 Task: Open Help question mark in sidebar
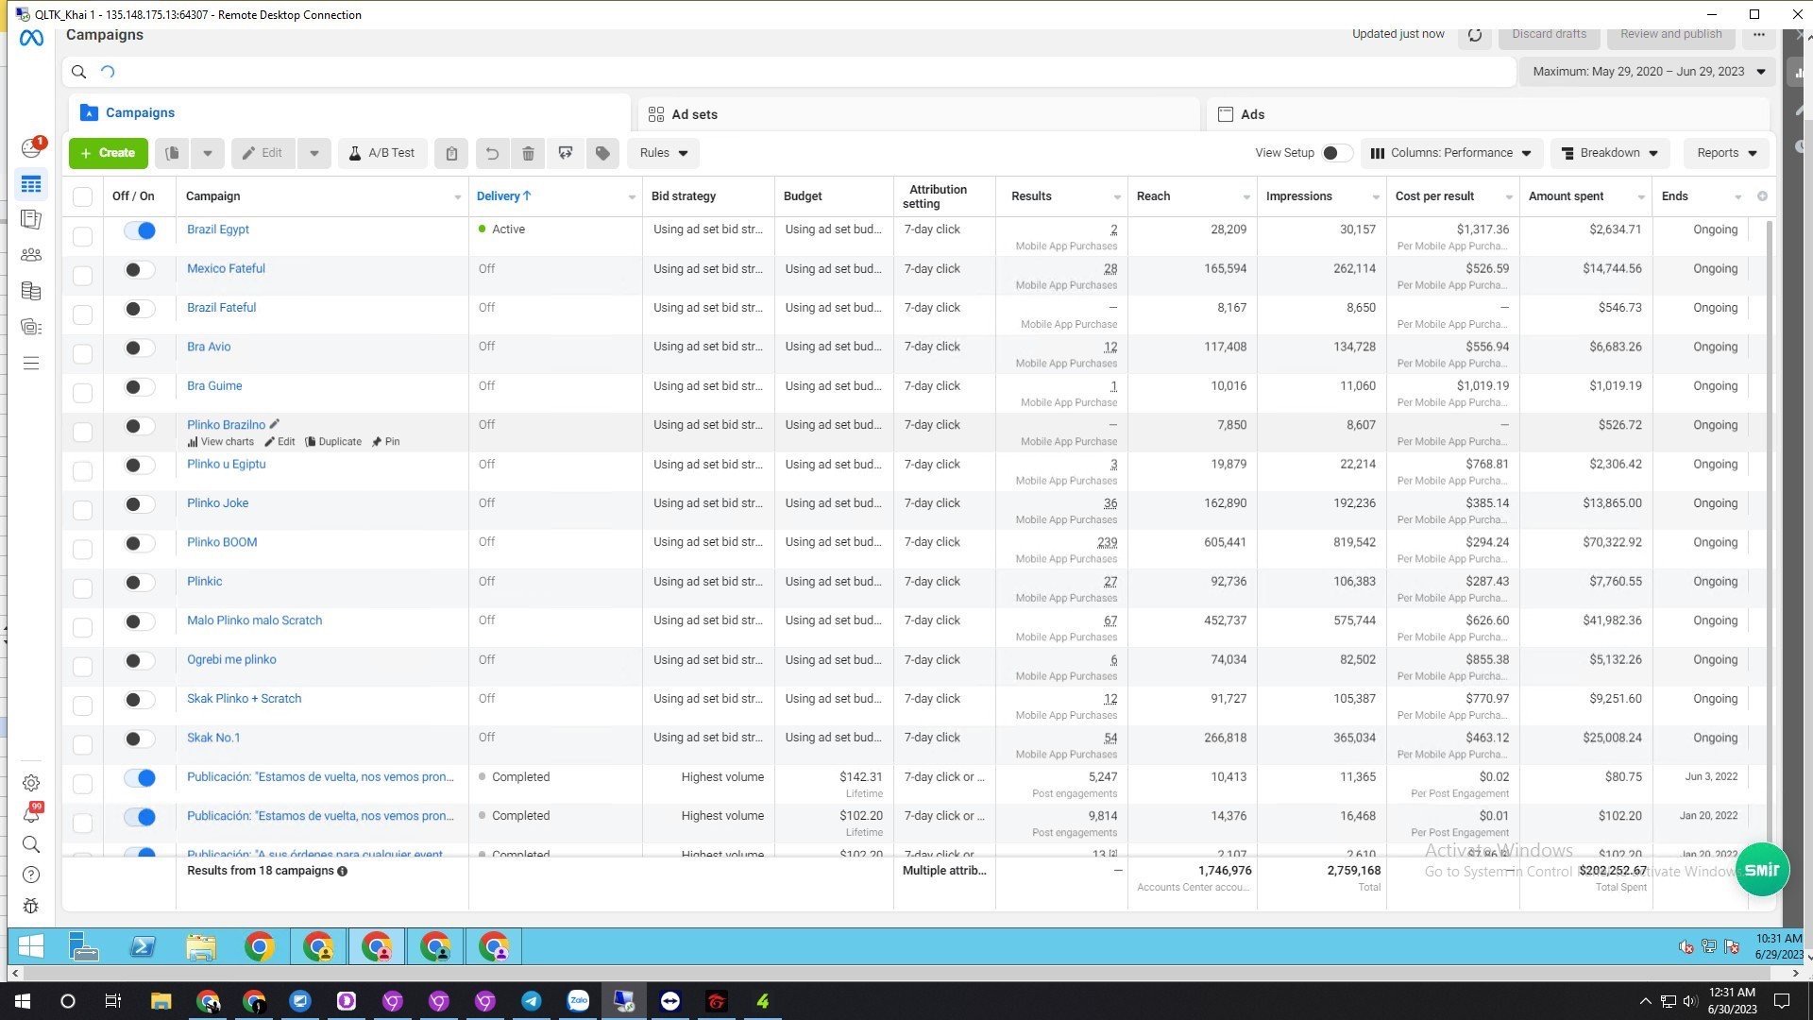coord(31,875)
